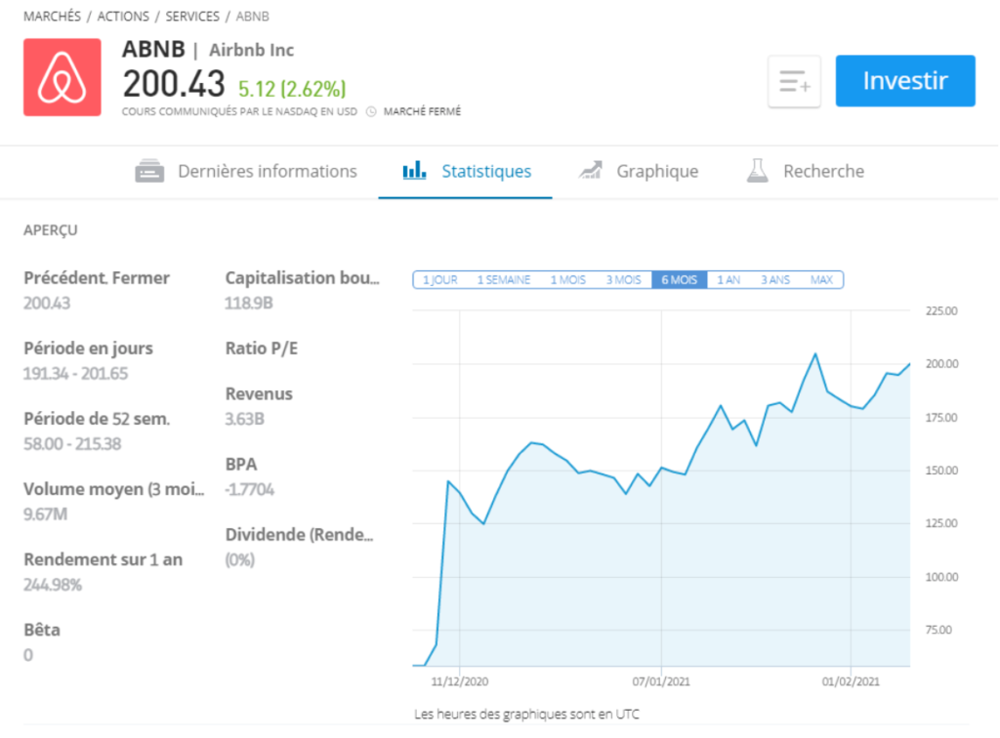Add ABNB to watchlist icon button

[x=794, y=81]
